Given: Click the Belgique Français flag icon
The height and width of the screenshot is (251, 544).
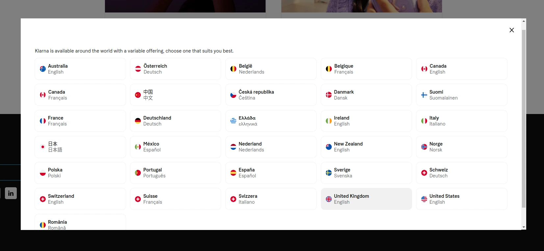Looking at the screenshot, I should tap(329, 69).
